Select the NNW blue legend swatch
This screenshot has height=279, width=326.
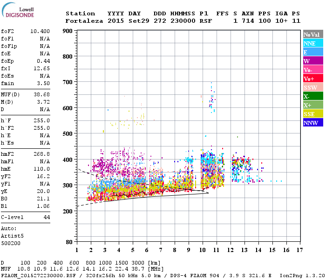point(313,123)
